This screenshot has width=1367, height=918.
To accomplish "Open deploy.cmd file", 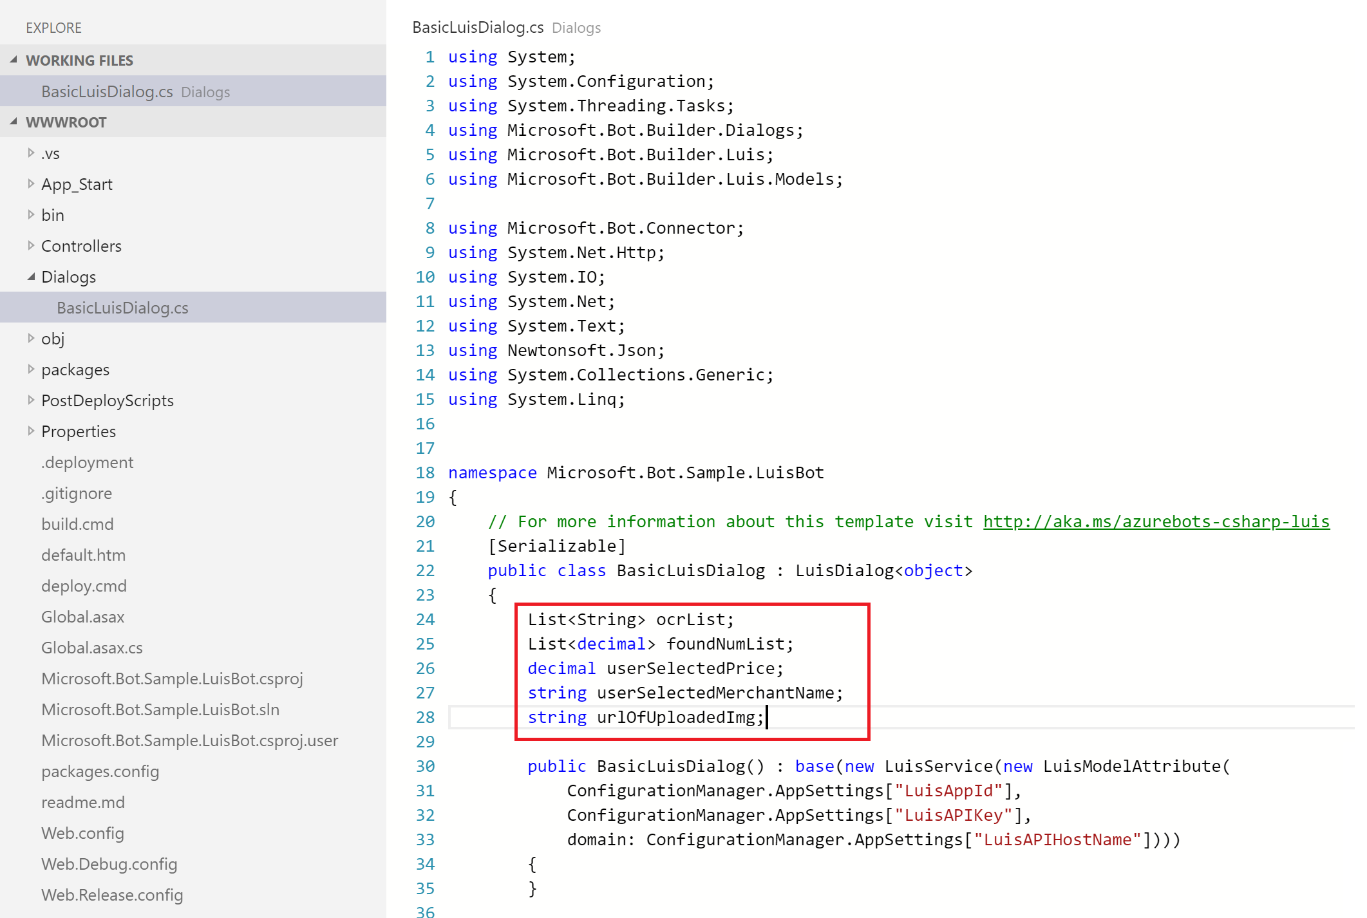I will coord(84,586).
